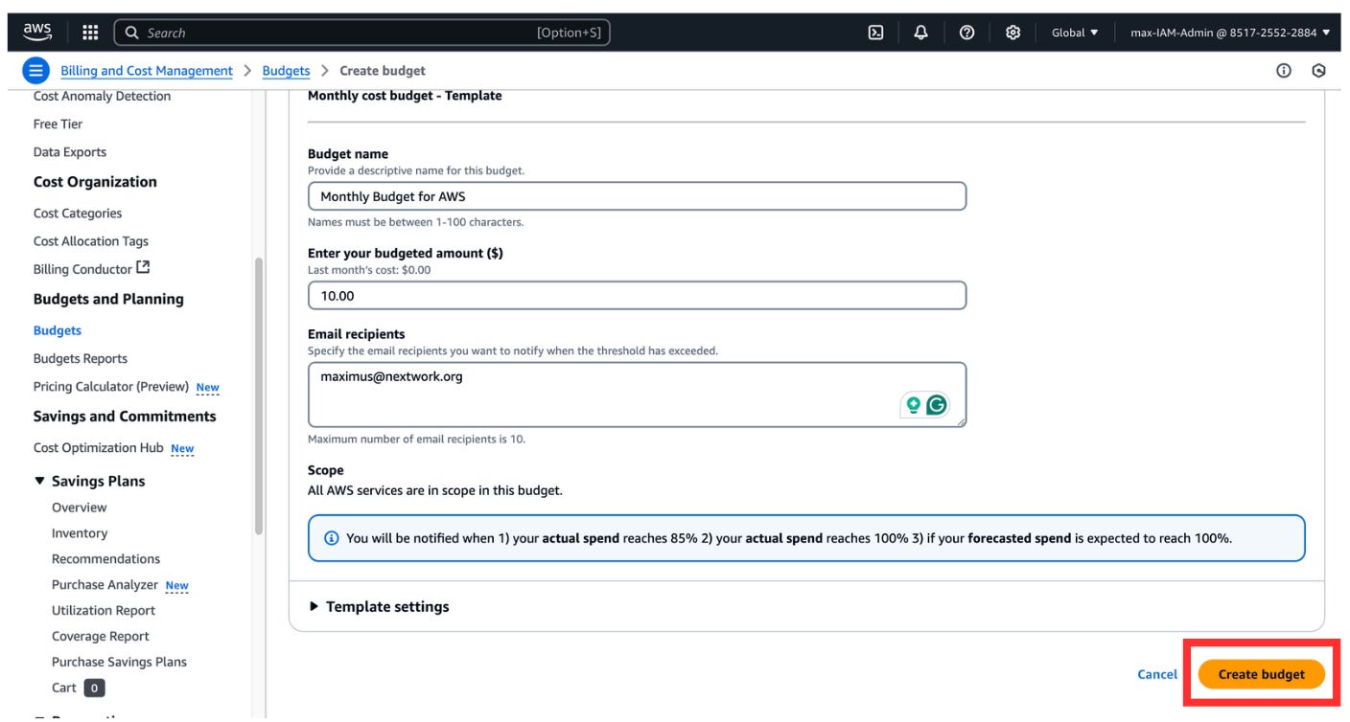The width and height of the screenshot is (1350, 722).
Task: Open Cost Categories in sidebar
Action: [x=78, y=213]
